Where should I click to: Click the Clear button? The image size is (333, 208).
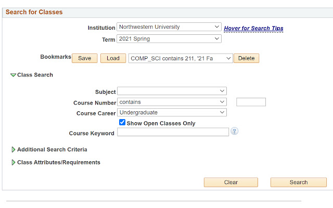[x=230, y=183]
